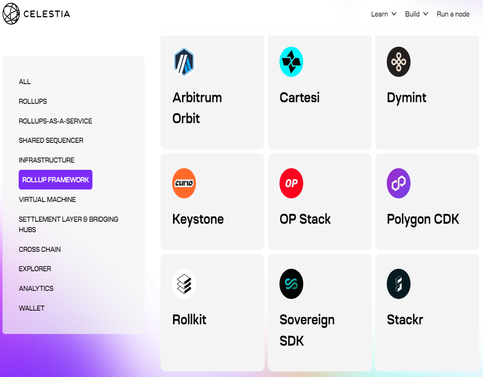Click the Dymint knot logo icon
483x377 pixels.
[398, 62]
